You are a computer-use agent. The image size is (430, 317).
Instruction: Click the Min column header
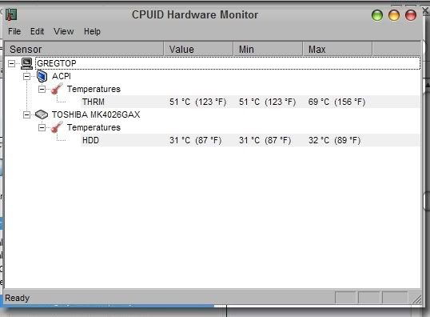[268, 49]
